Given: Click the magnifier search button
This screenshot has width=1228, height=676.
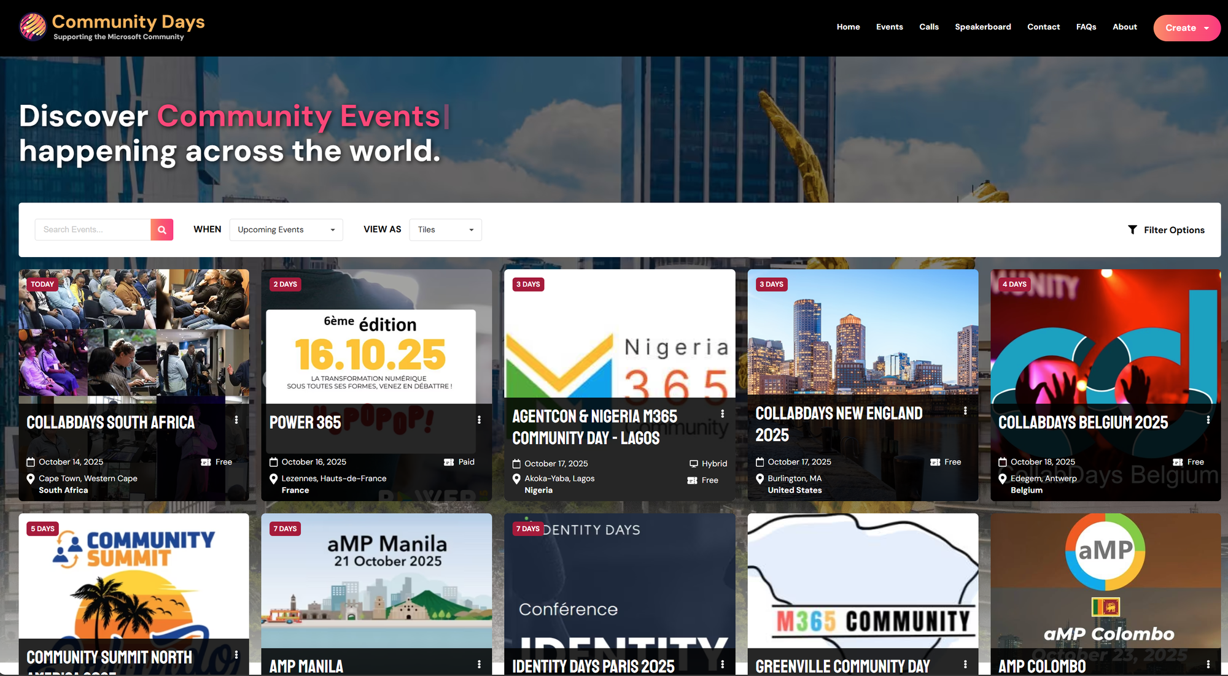Looking at the screenshot, I should (x=161, y=229).
